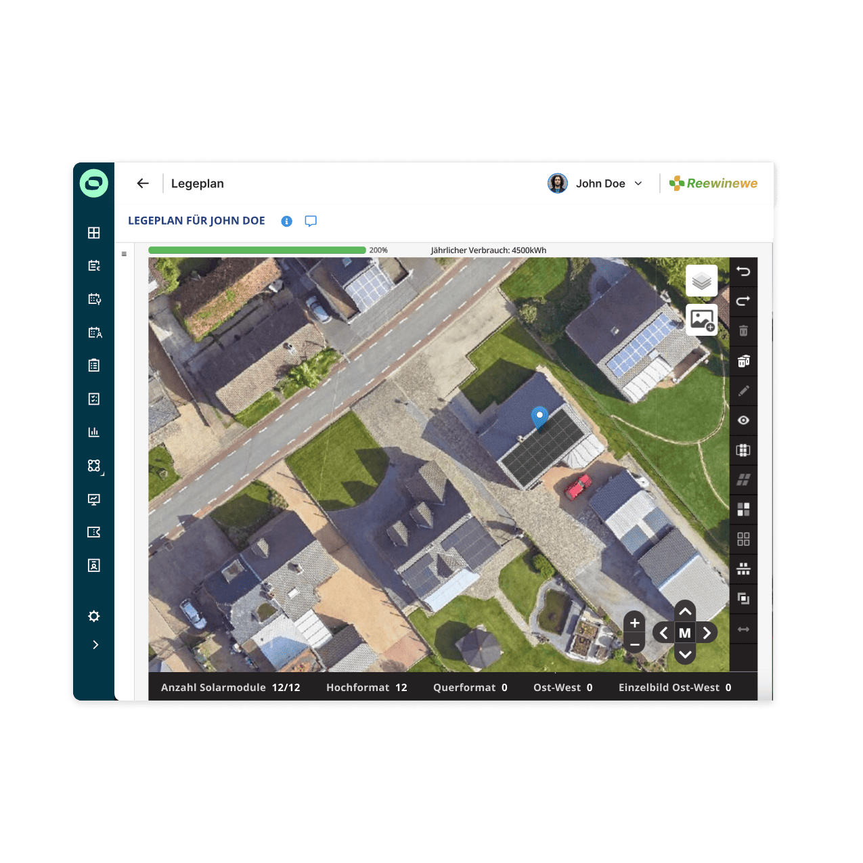The width and height of the screenshot is (863, 863).
Task: Click the add image icon on the map
Action: tap(701, 319)
